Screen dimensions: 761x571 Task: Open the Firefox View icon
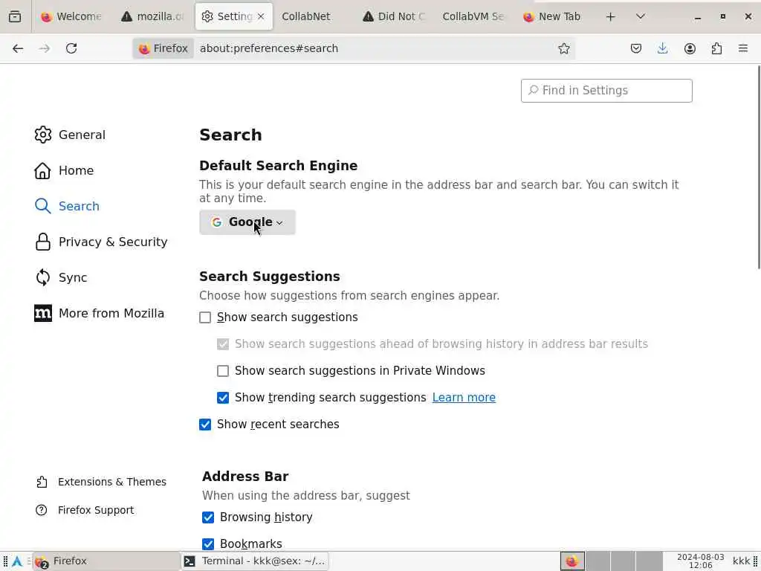coord(15,16)
